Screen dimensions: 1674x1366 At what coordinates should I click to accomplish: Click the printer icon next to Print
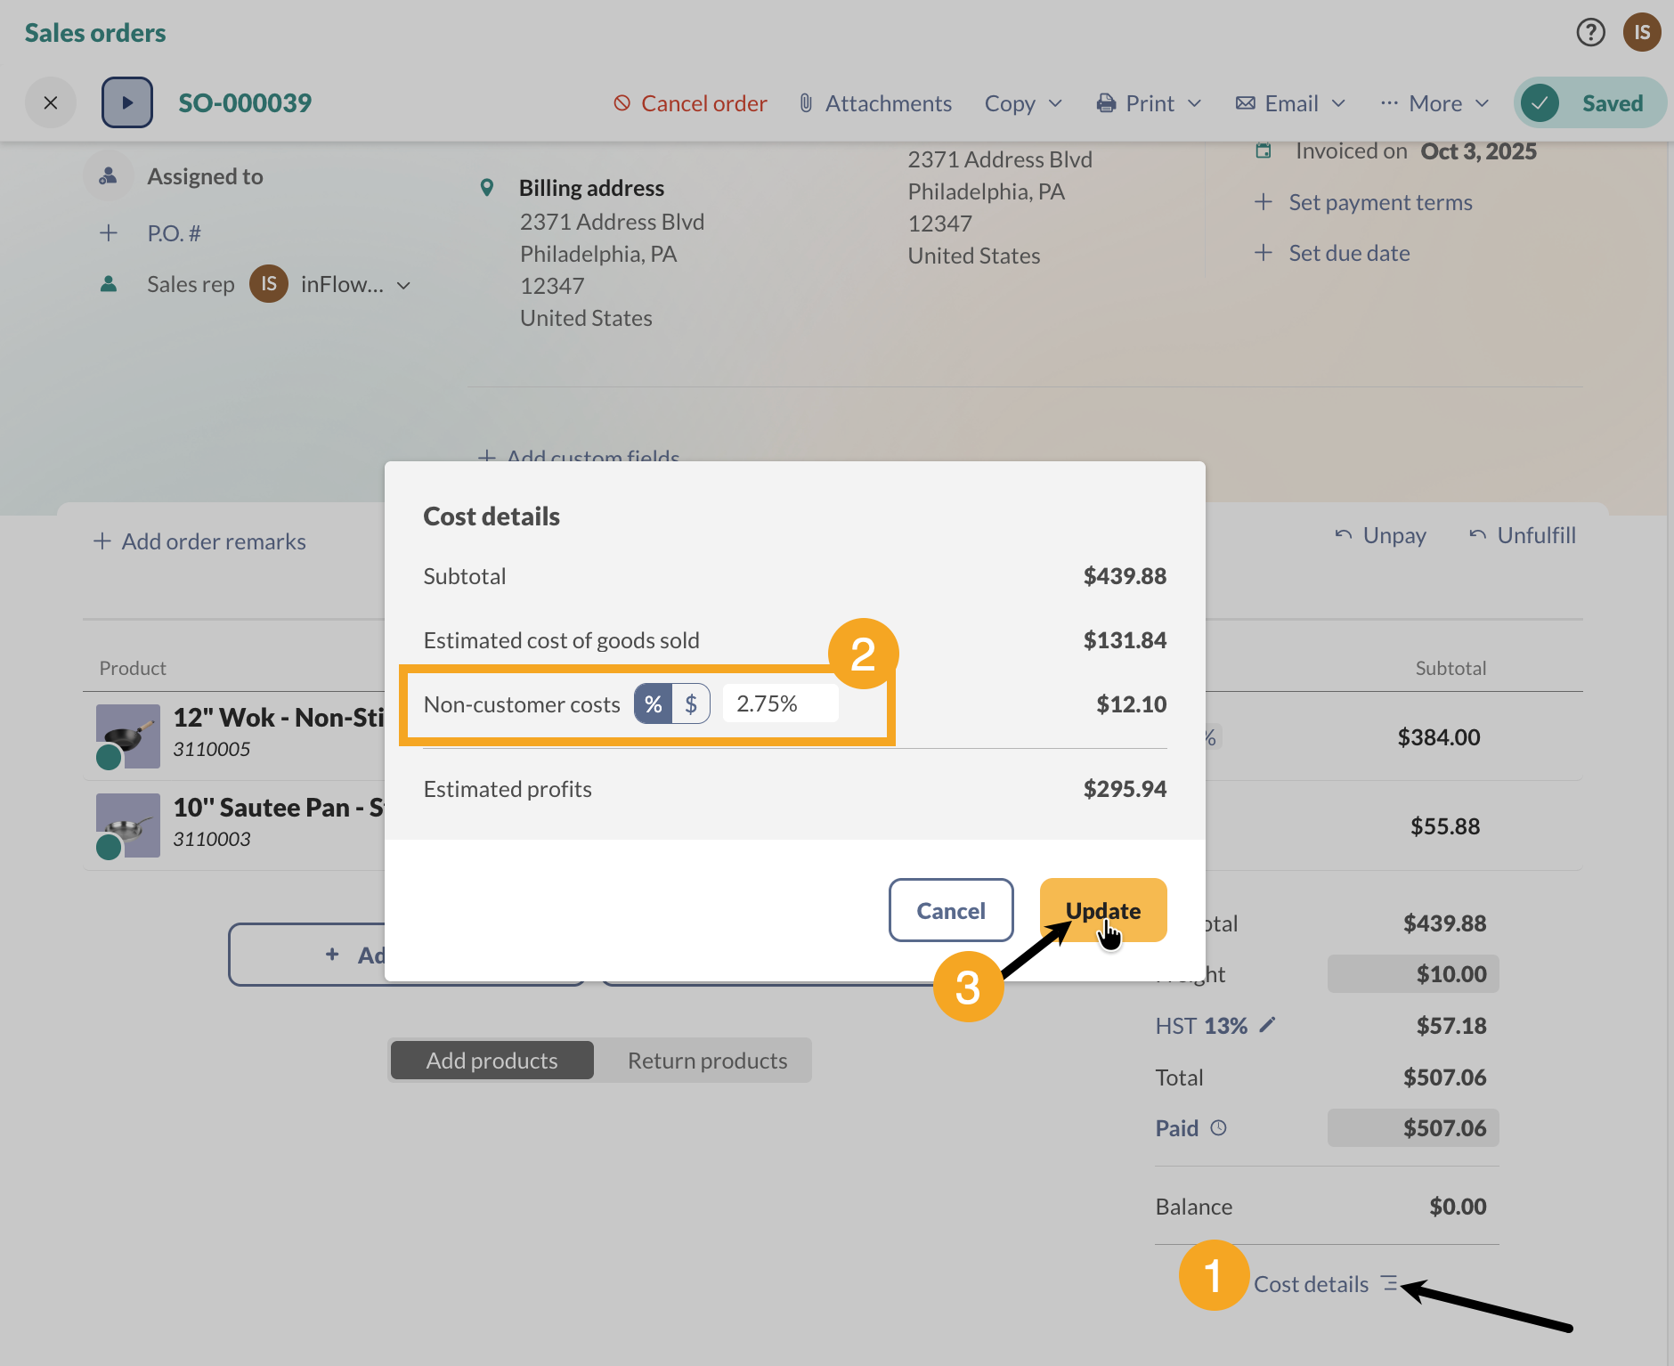coord(1105,102)
